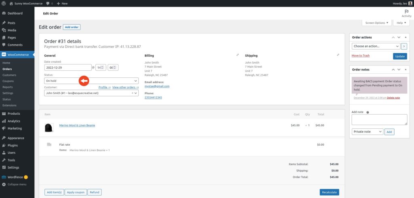Open WooCommerce Extensions submenu
Screen dimensions: 414x198
[9, 105]
